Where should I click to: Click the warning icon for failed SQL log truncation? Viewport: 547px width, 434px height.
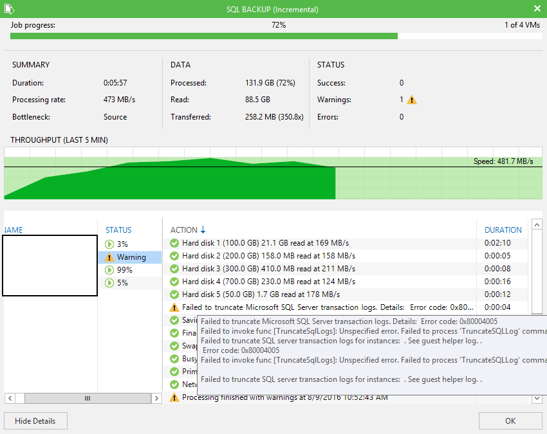pyautogui.click(x=174, y=307)
